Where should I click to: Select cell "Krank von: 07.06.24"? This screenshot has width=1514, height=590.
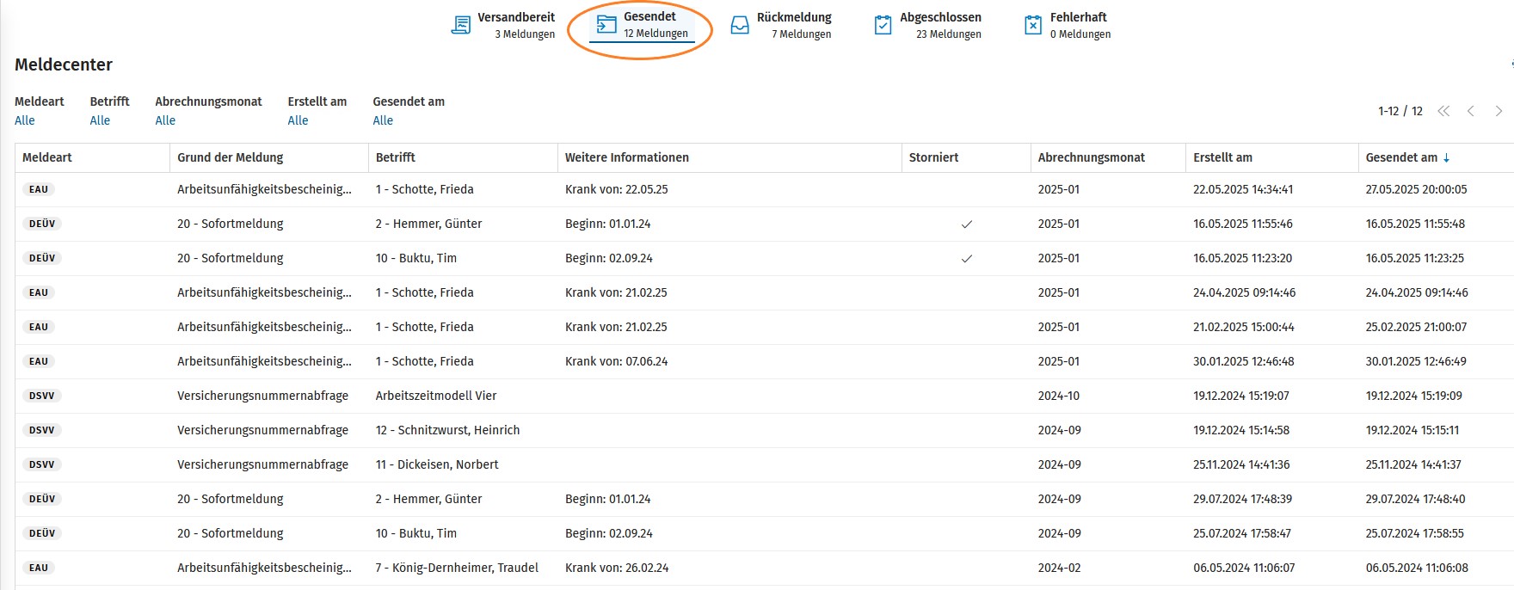tap(617, 361)
